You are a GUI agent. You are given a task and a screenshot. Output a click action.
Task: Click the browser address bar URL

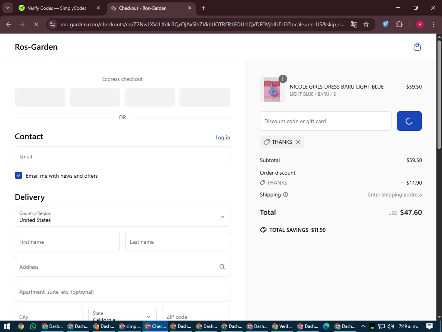[x=202, y=24]
